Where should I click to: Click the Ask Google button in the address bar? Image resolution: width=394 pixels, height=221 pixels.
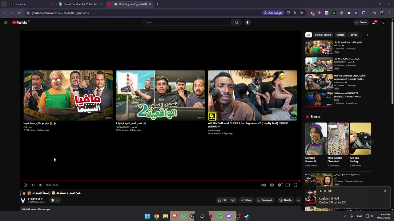pyautogui.click(x=273, y=13)
